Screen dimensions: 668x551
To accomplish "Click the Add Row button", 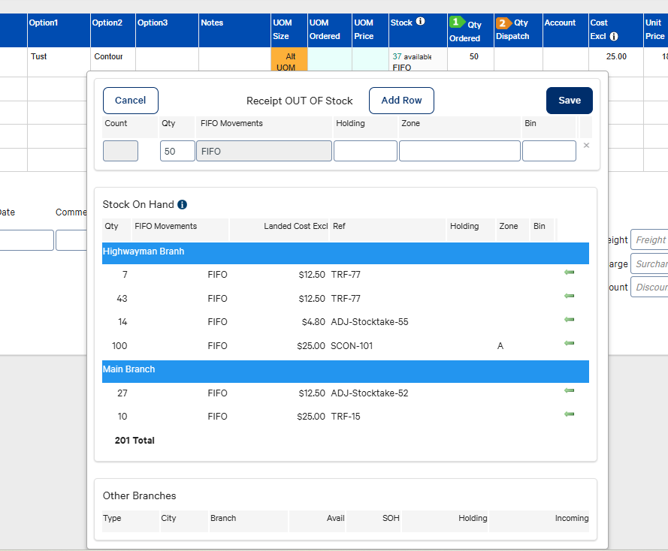I will tap(401, 101).
